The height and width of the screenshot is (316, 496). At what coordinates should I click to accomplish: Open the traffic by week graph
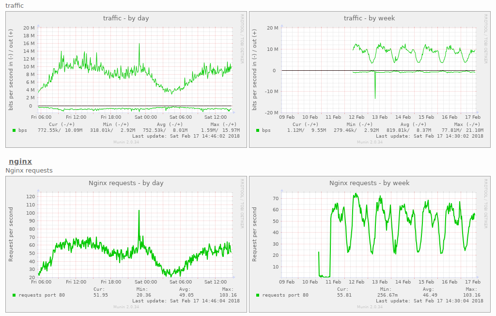click(x=370, y=79)
